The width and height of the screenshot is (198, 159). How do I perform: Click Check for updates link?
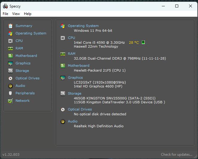[176, 155]
